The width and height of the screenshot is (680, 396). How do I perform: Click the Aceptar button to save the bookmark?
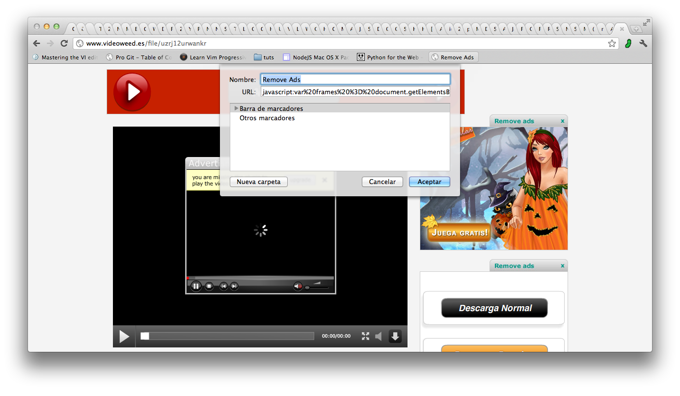click(x=429, y=182)
